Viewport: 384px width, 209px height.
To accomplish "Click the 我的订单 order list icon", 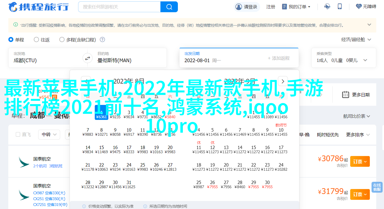I will [x=284, y=7].
